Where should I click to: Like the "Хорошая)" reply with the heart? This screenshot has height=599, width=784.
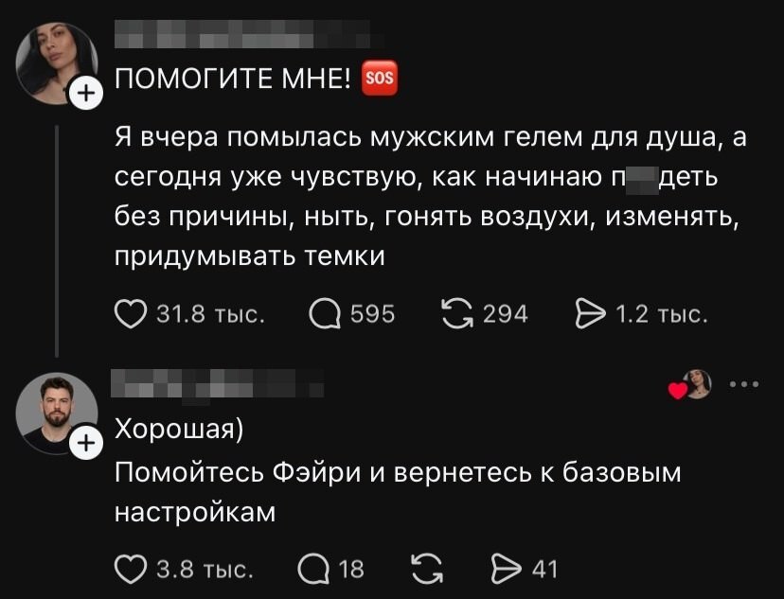(132, 569)
